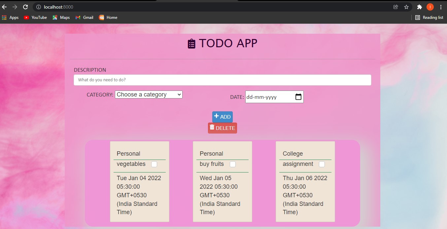This screenshot has width=447, height=229.
Task: Open the Apps bookmark shortcut
Action: pyautogui.click(x=10, y=18)
